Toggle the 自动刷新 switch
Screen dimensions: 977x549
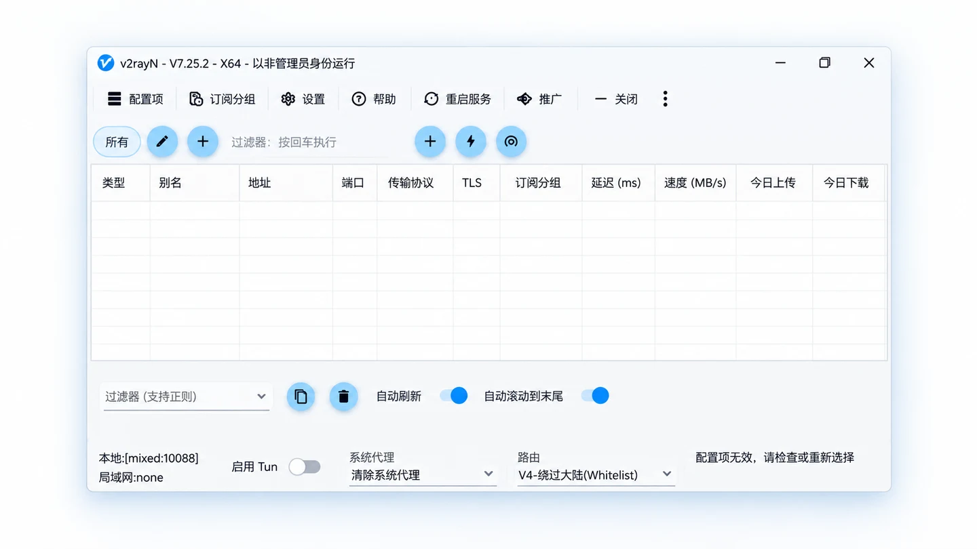(454, 396)
